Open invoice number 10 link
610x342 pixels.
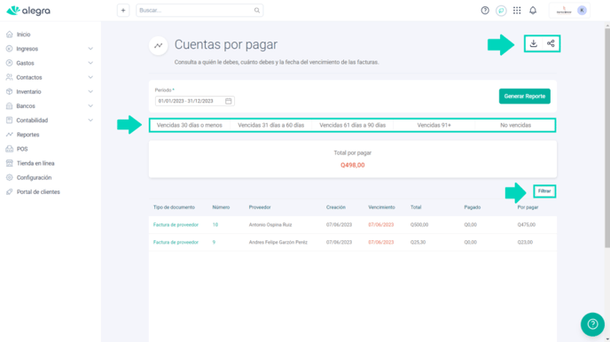pos(215,225)
